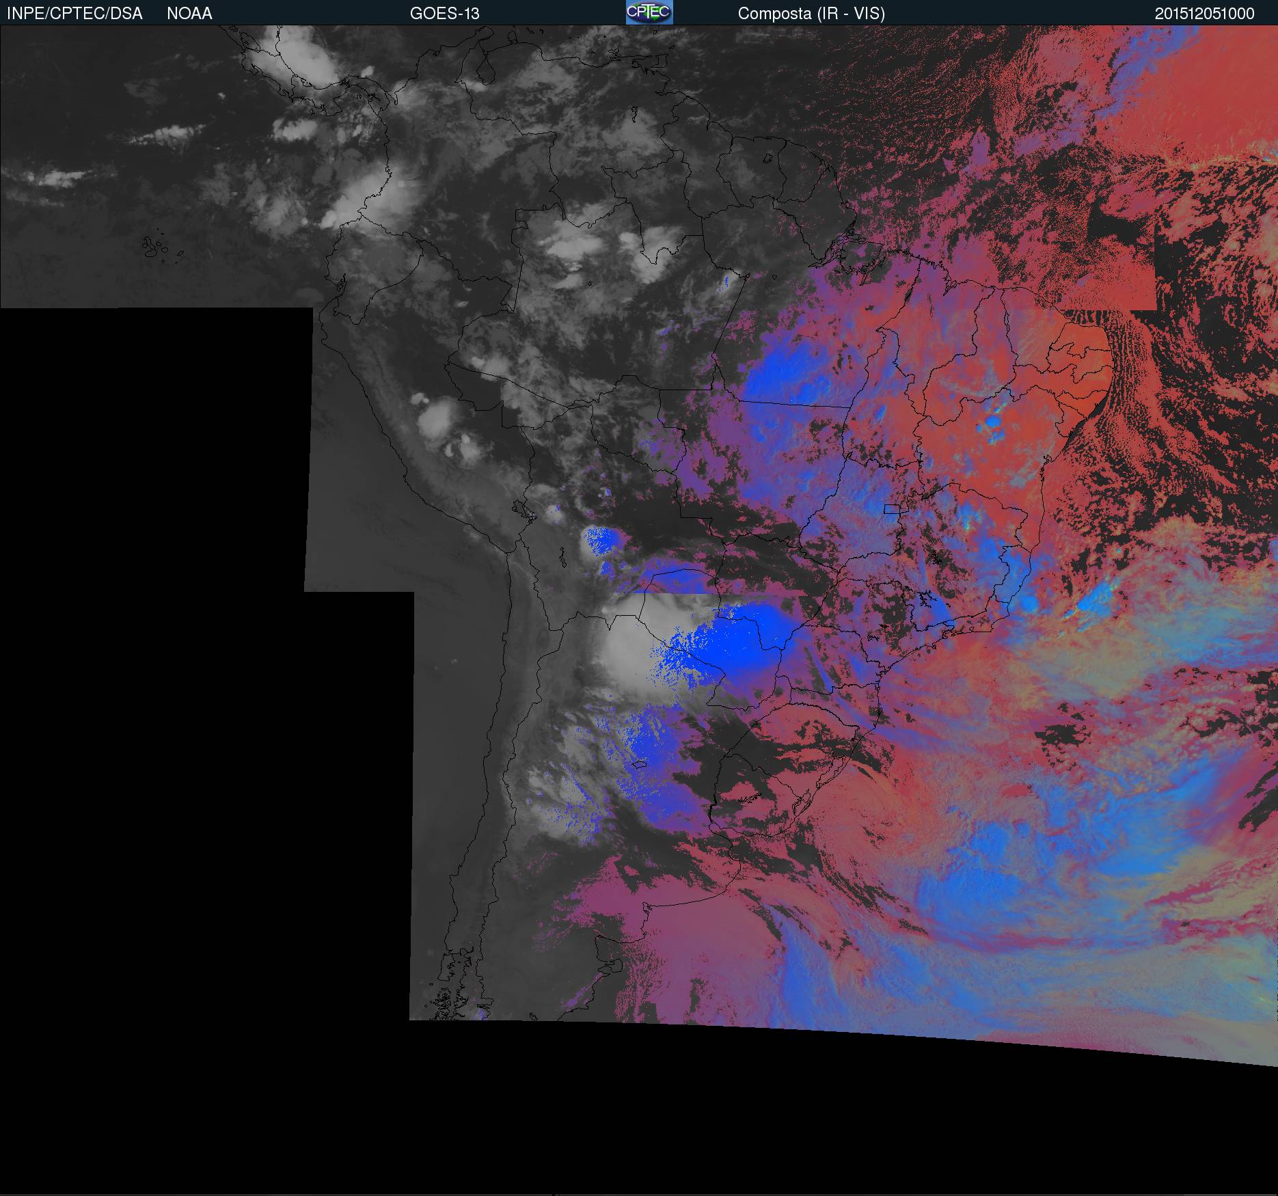Image resolution: width=1278 pixels, height=1196 pixels.
Task: Click the blue cyclone swirl in South Atlantic
Action: click(991, 882)
